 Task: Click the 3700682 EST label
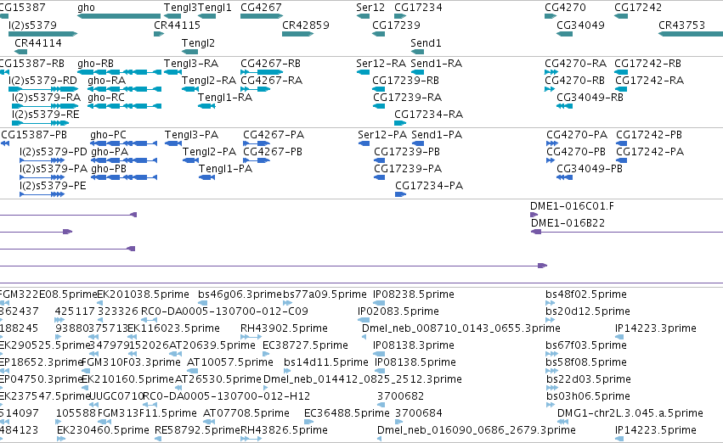point(400,396)
